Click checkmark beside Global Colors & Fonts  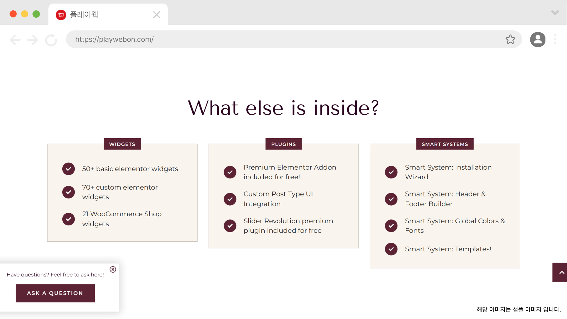pyautogui.click(x=391, y=226)
